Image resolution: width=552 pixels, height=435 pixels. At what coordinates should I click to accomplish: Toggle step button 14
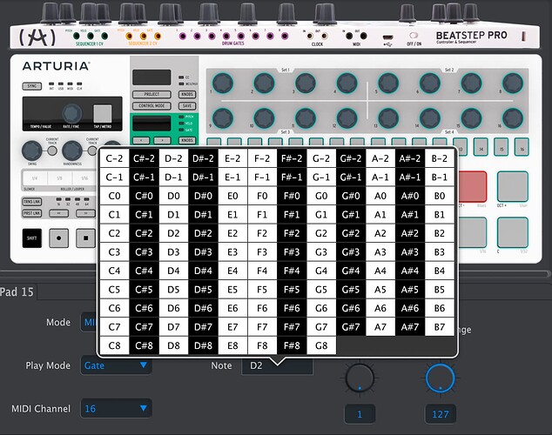pos(481,146)
